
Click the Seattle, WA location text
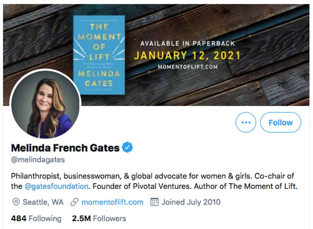tap(43, 202)
